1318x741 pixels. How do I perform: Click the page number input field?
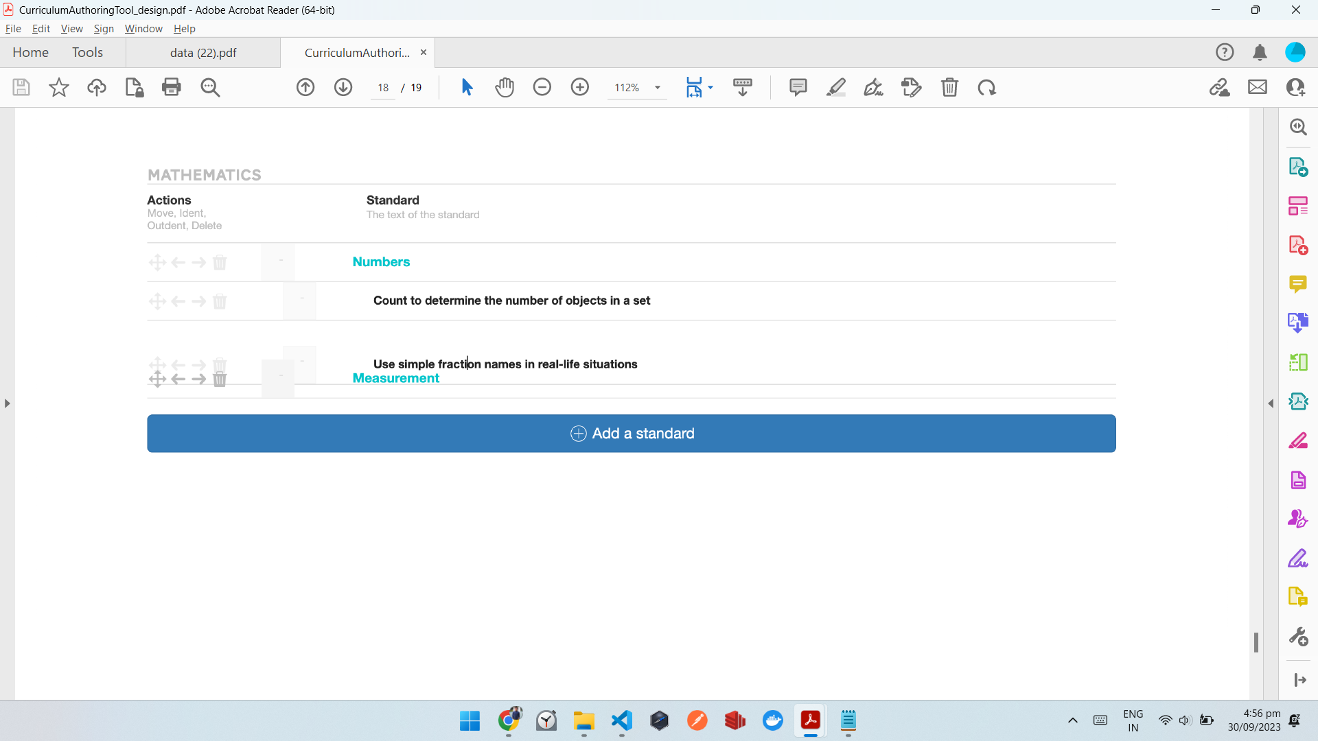pyautogui.click(x=383, y=88)
